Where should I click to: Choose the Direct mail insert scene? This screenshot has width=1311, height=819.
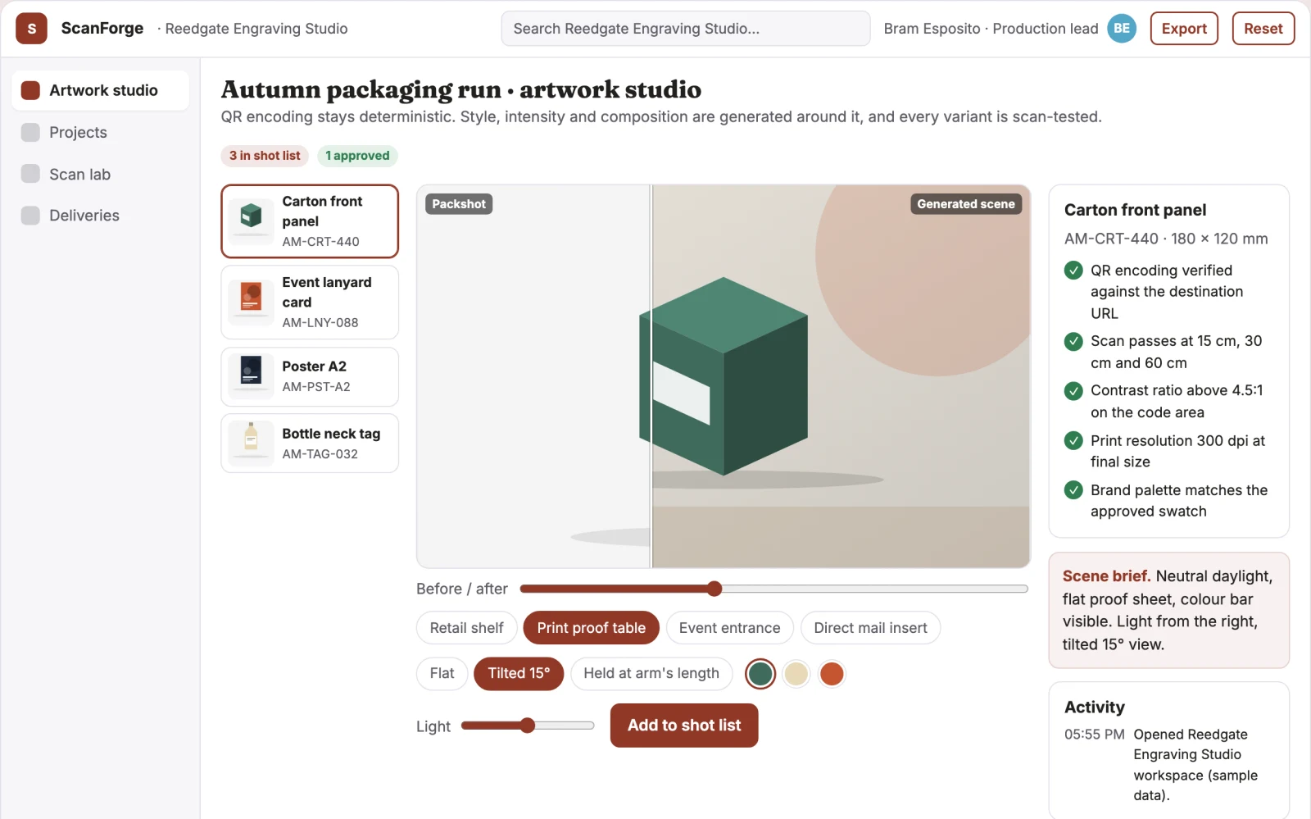click(x=870, y=628)
